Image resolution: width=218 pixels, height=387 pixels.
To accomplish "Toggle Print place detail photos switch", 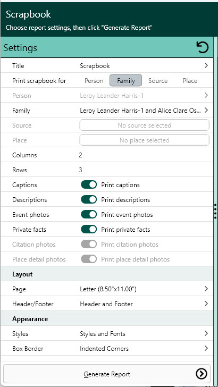I will [89, 259].
